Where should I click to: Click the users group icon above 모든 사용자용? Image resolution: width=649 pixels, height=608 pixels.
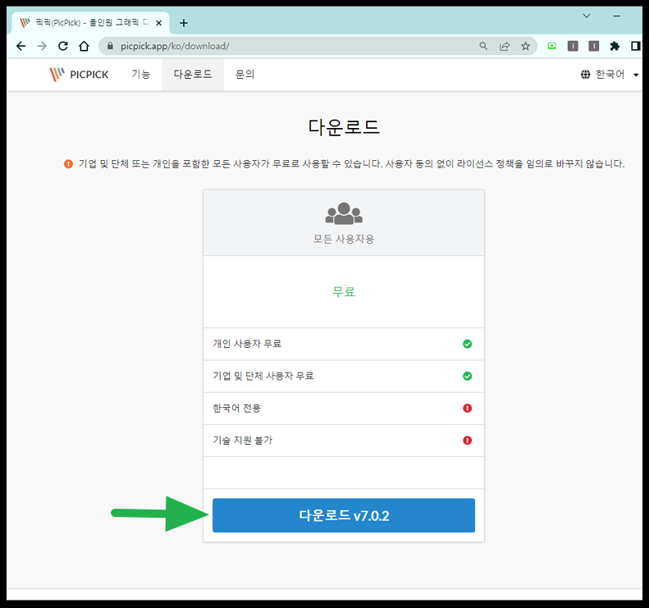point(344,213)
